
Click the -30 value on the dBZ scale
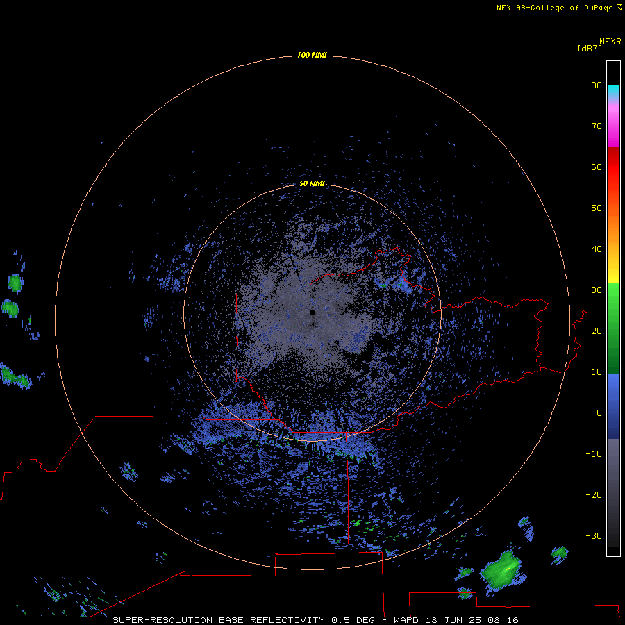pos(594,535)
